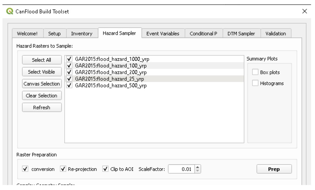Select the Hazard Sampler tab
315x190 pixels.
point(119,33)
